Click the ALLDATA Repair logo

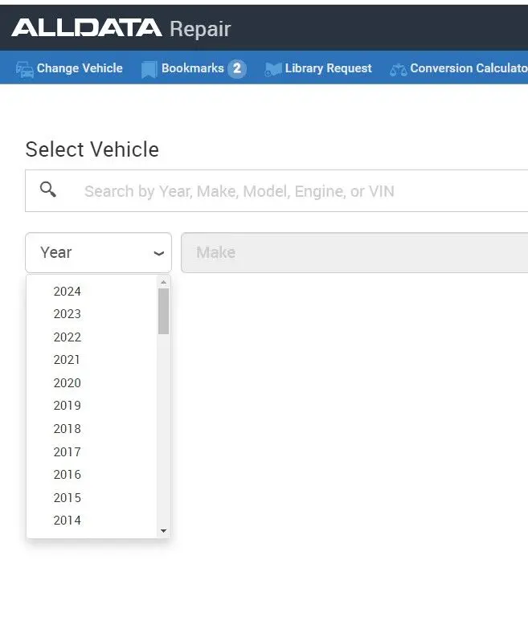coord(121,28)
